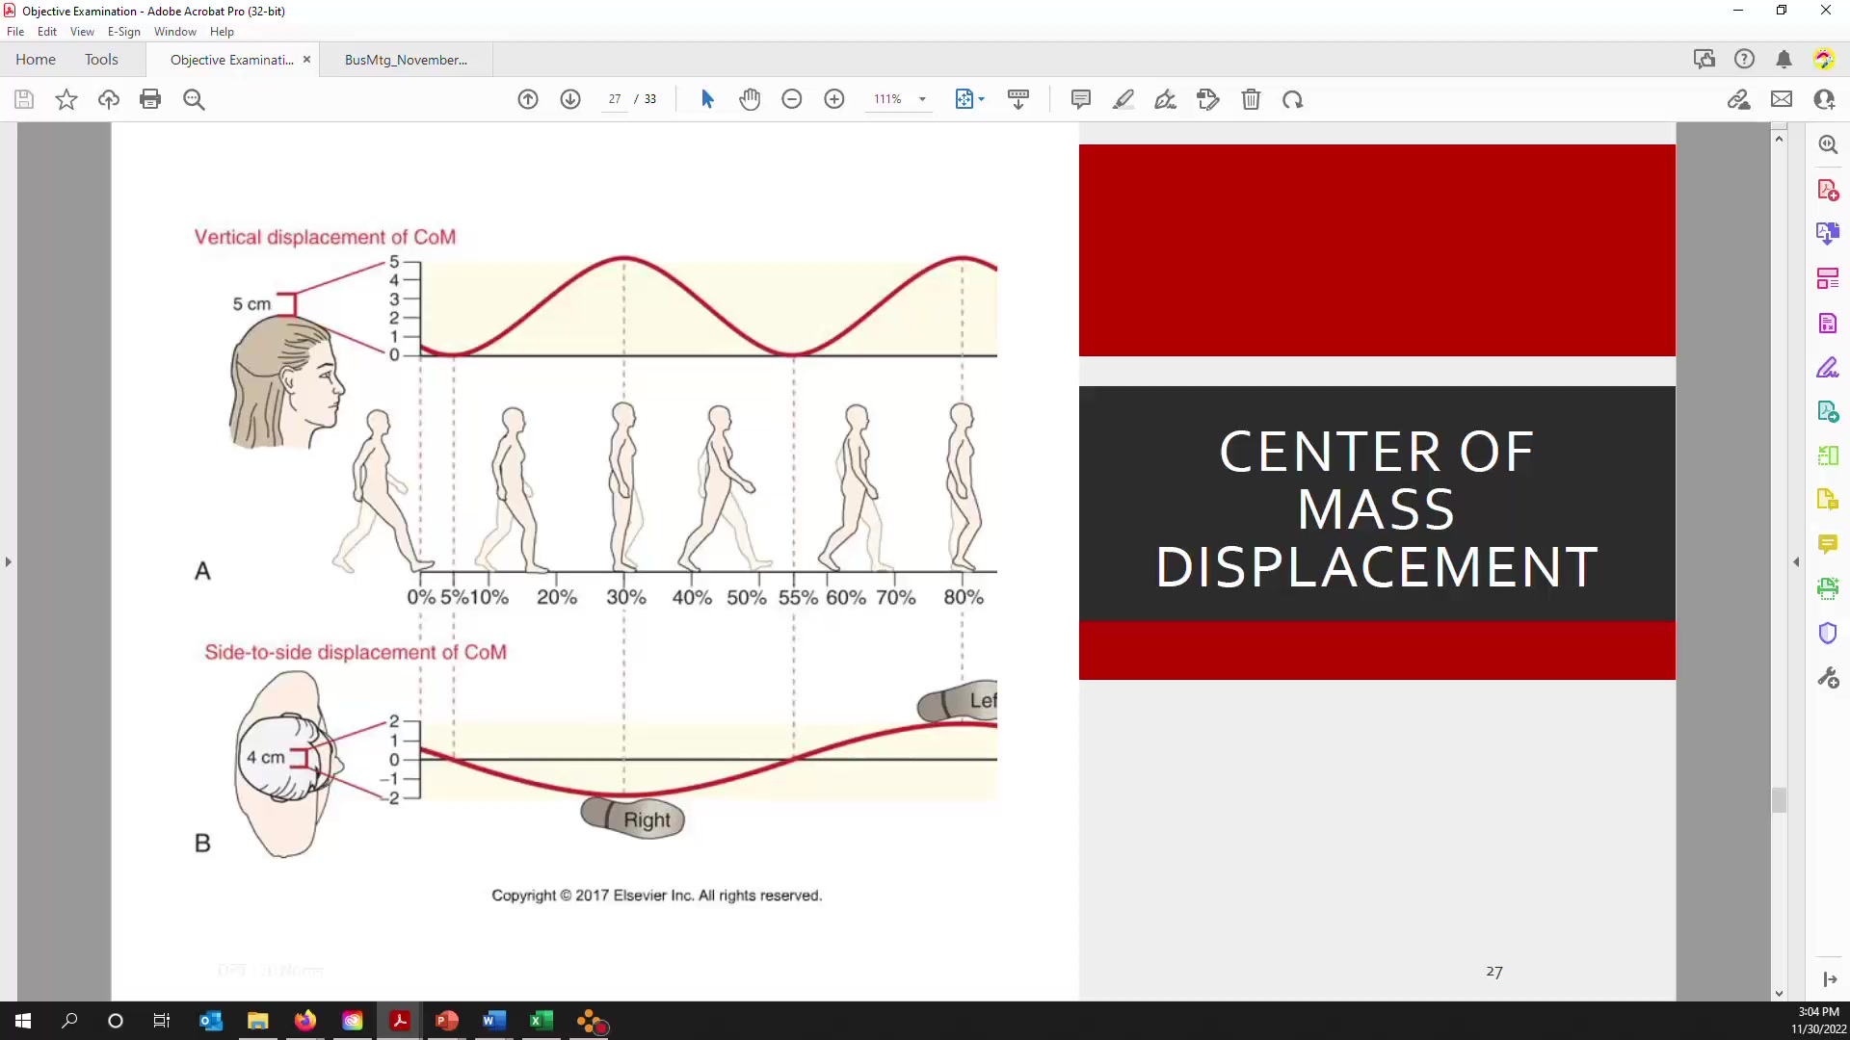Zoom in on the document
The width and height of the screenshot is (1850, 1040).
(x=834, y=99)
